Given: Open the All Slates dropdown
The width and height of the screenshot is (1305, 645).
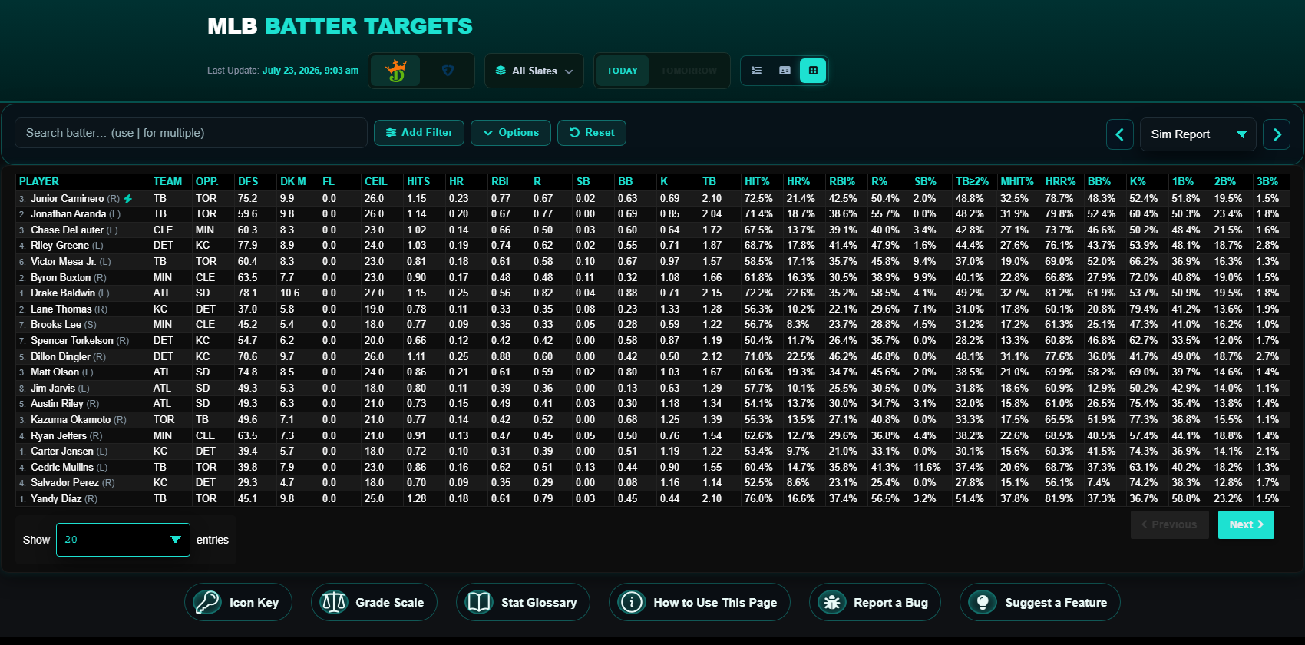Looking at the screenshot, I should click(534, 71).
